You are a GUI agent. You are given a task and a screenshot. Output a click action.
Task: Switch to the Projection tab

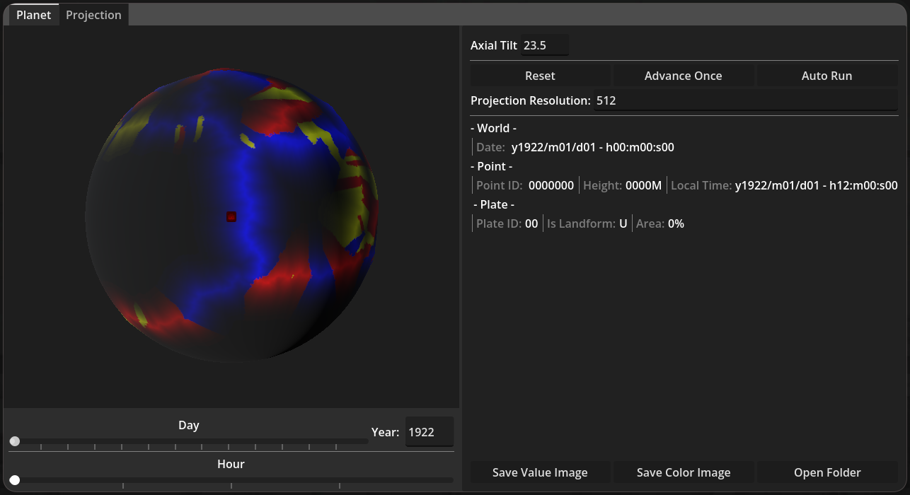tap(93, 15)
